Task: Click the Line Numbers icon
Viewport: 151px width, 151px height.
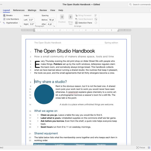Action: 4,19
